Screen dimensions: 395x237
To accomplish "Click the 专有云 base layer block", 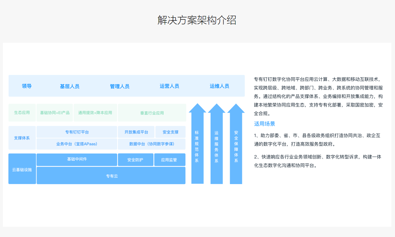I will [111, 176].
